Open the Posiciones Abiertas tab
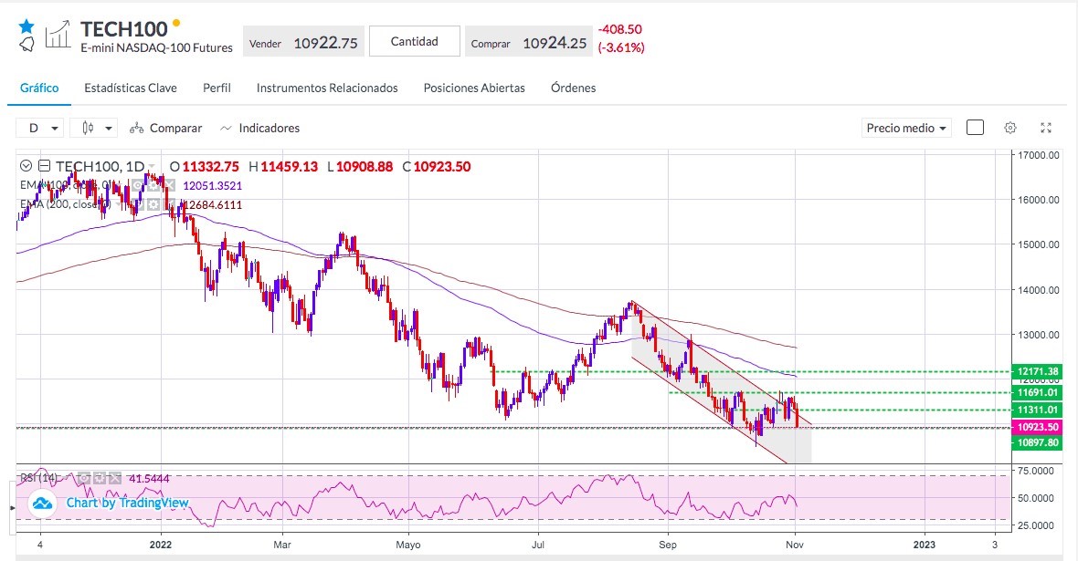This screenshot has width=1078, height=561. coord(474,88)
